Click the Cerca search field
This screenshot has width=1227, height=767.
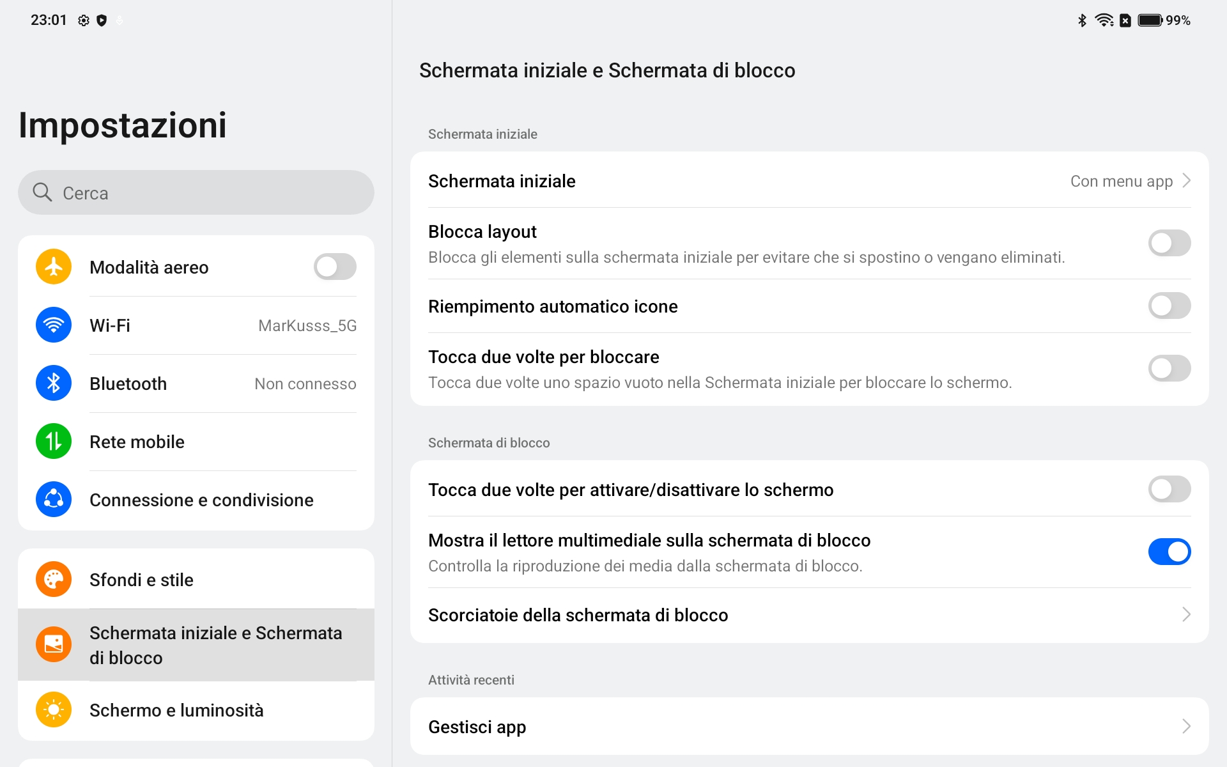(196, 192)
